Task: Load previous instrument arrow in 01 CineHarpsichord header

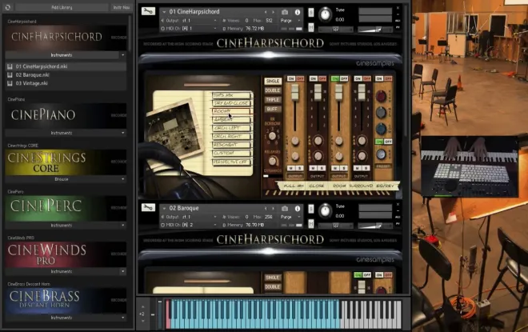Action: 266,12
